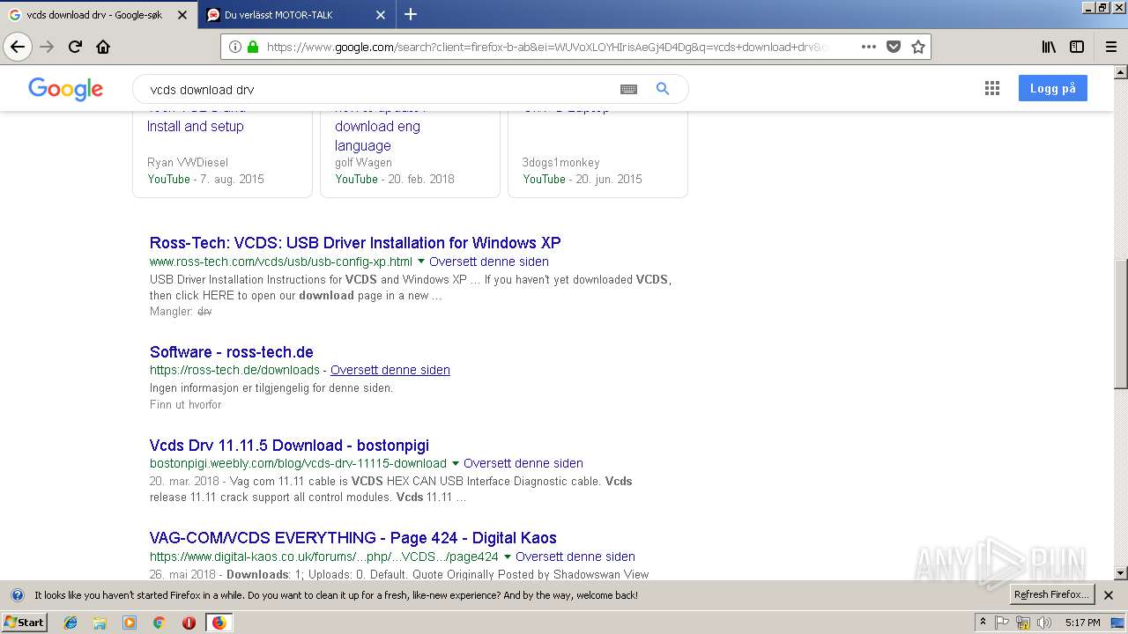Open Vcds Drv 11.11.5 Download result
Viewport: 1128px width, 634px height.
(289, 446)
